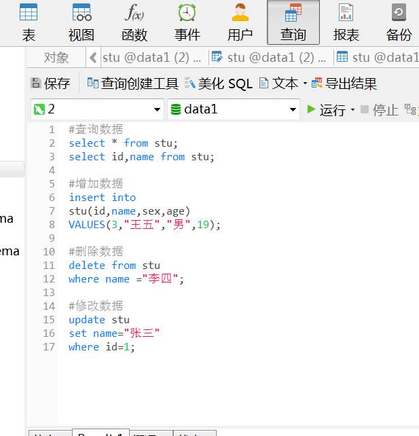
Task: Open the 文本 dropdown
Action: (x=283, y=83)
